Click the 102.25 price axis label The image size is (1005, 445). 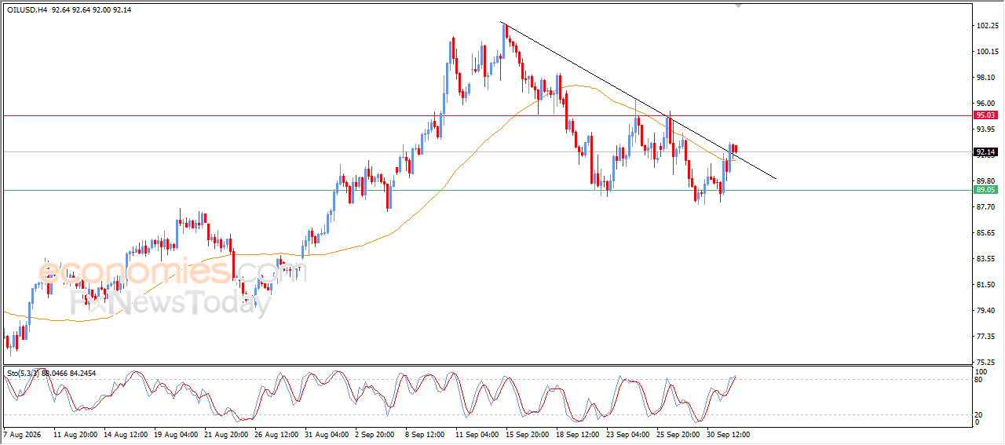click(987, 26)
